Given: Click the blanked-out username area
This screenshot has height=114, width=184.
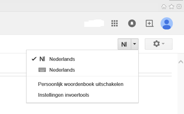Looking at the screenshot, I should [94, 23].
